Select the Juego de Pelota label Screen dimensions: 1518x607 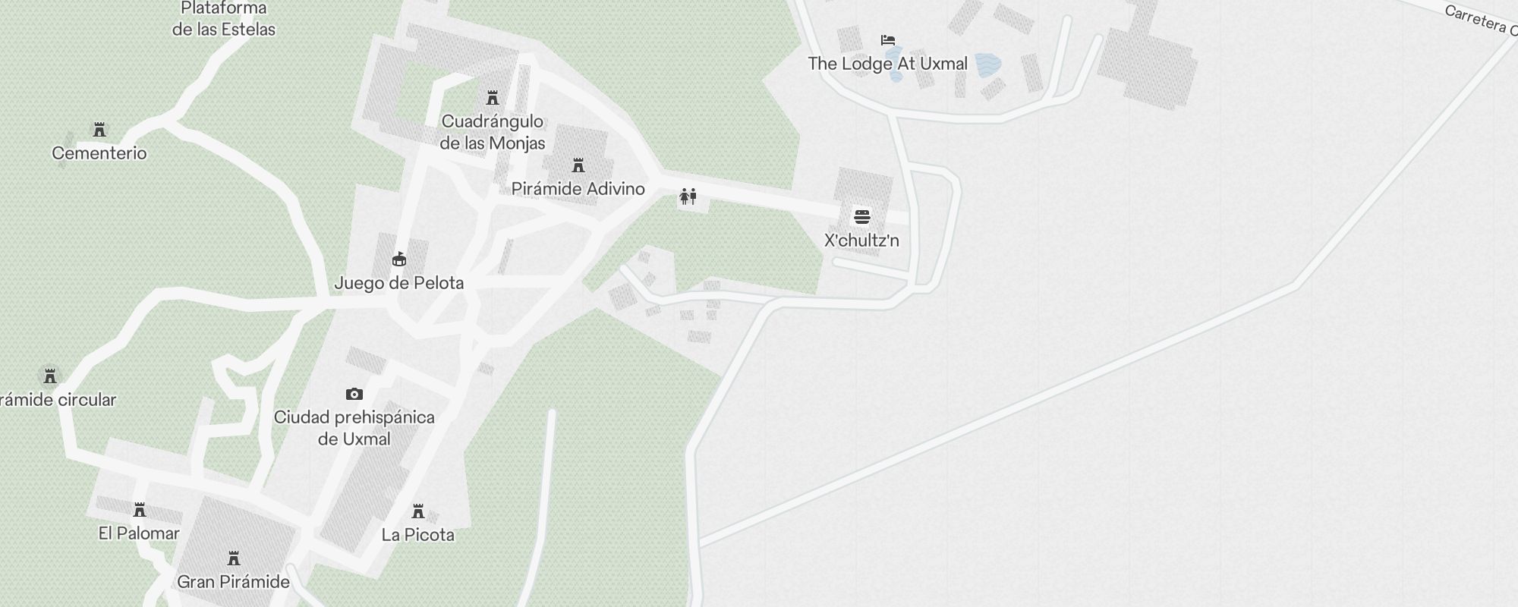click(x=399, y=283)
